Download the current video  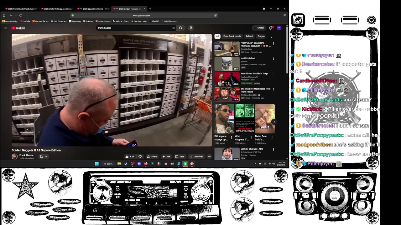tap(196, 157)
